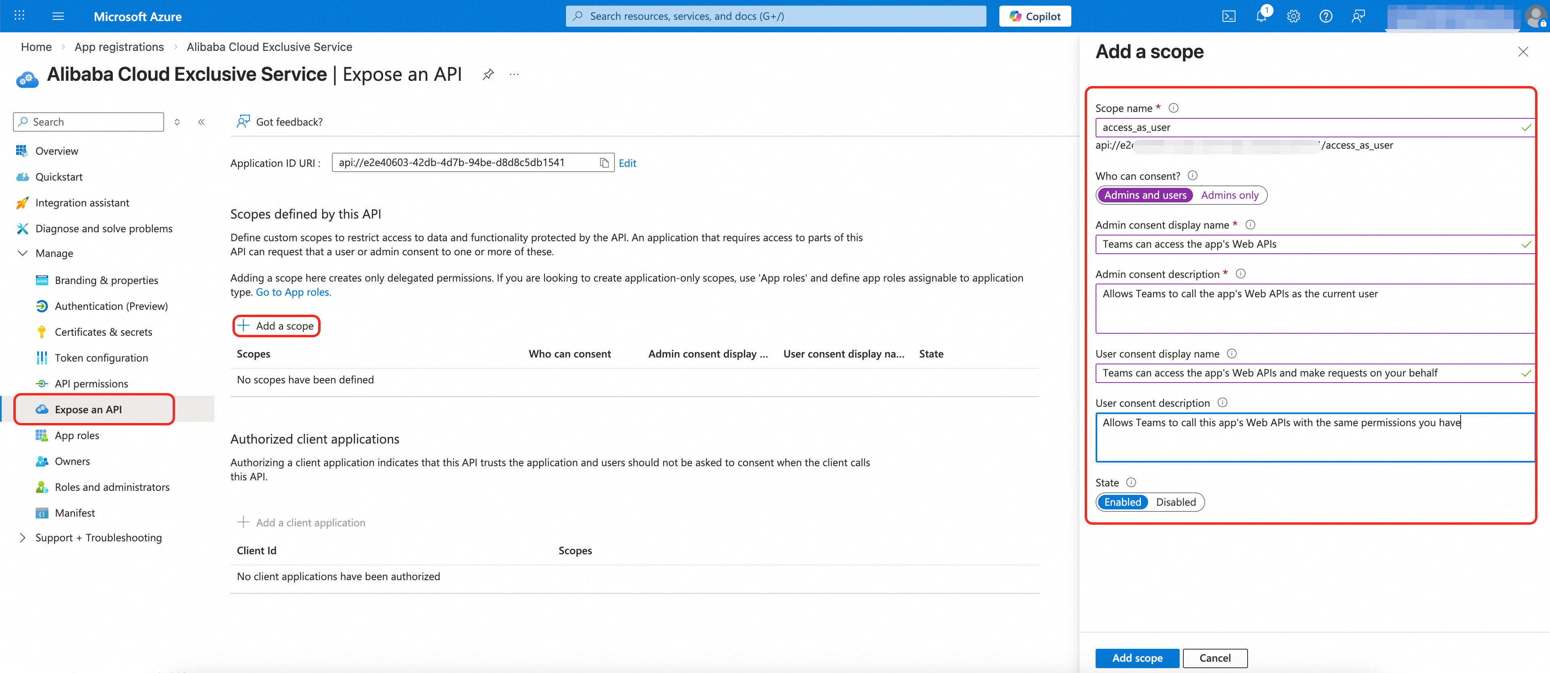Viewport: 1550px width, 673px height.
Task: Open API permissions in the sidebar
Action: 91,384
